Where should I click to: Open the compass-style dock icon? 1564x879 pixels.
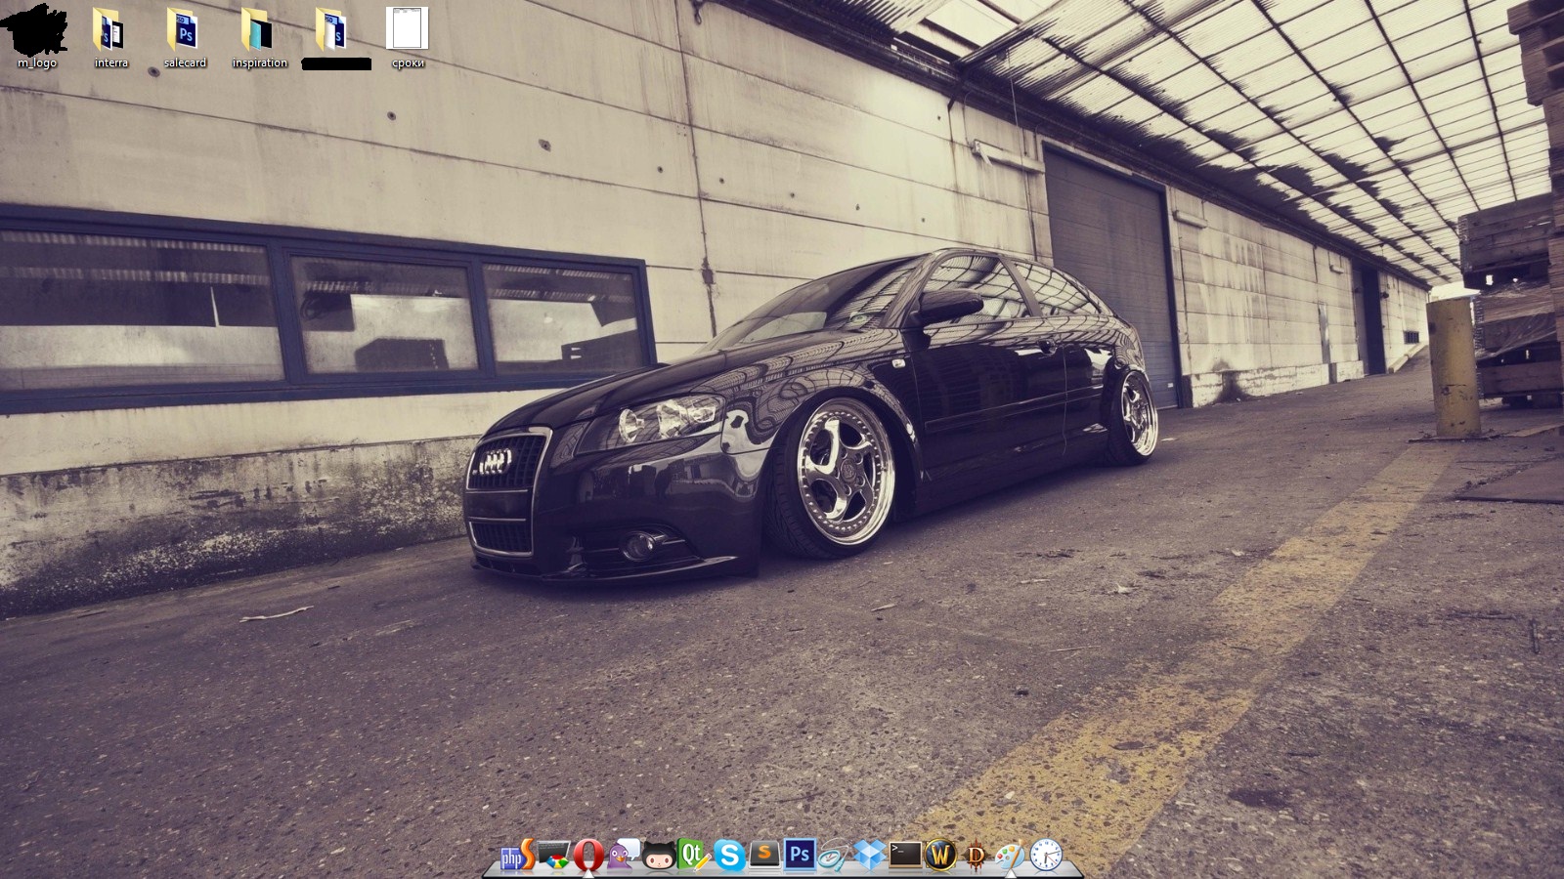pyautogui.click(x=835, y=856)
